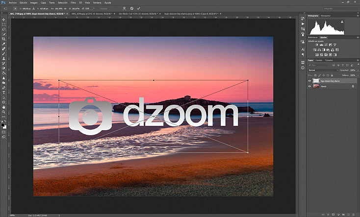Image resolution: width=360 pixels, height=217 pixels.
Task: Click the width percentage field
Action: click(59, 8)
